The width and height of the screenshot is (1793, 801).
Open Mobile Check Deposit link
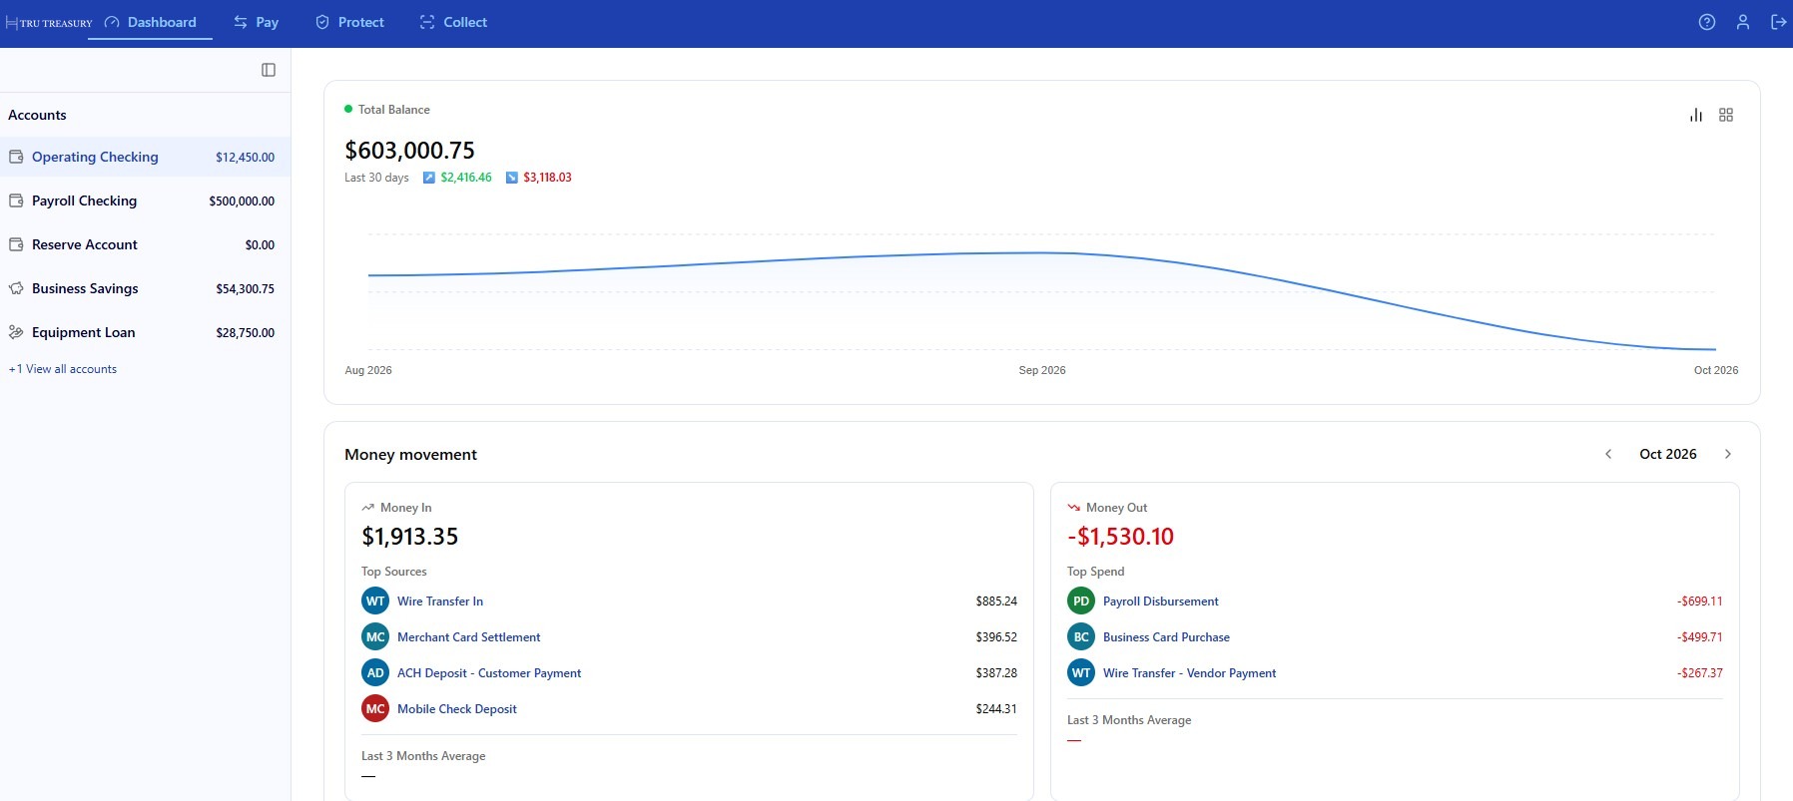click(x=457, y=709)
